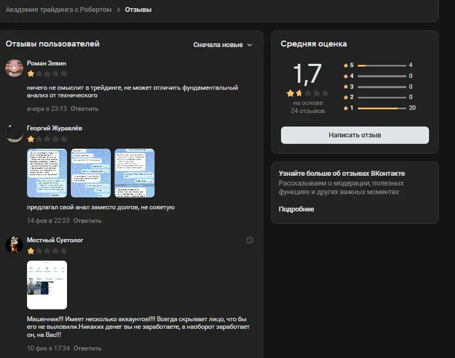Click the 'Отзывы пользователей' heading

52,44
